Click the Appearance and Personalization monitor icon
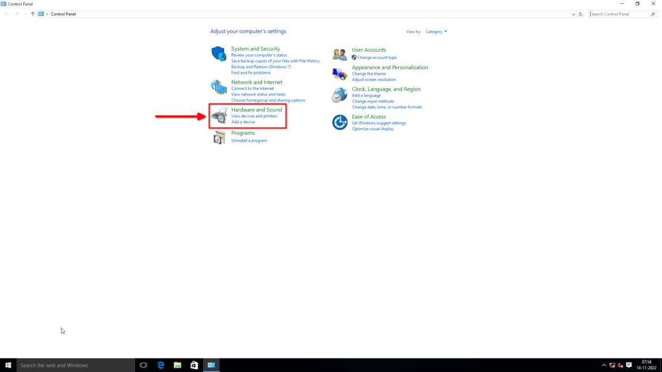 pyautogui.click(x=339, y=73)
